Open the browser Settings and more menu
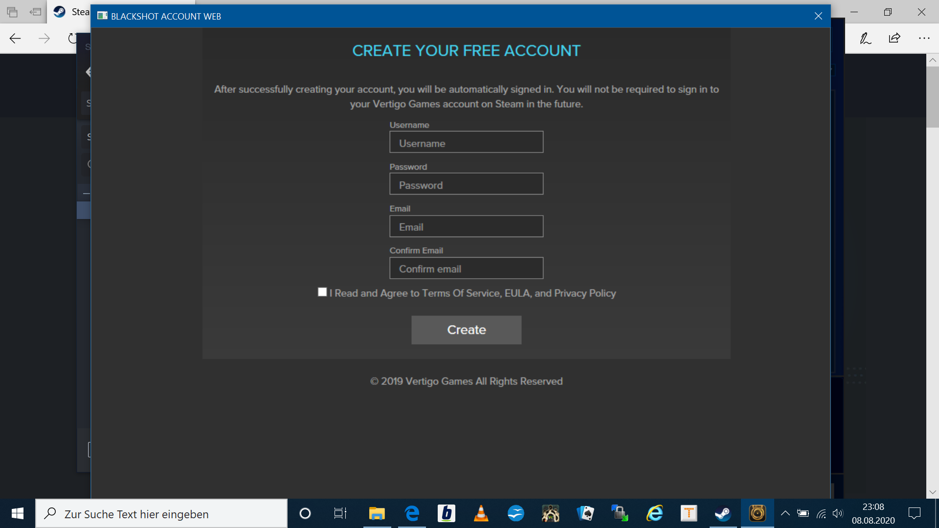Image resolution: width=939 pixels, height=528 pixels. (924, 38)
